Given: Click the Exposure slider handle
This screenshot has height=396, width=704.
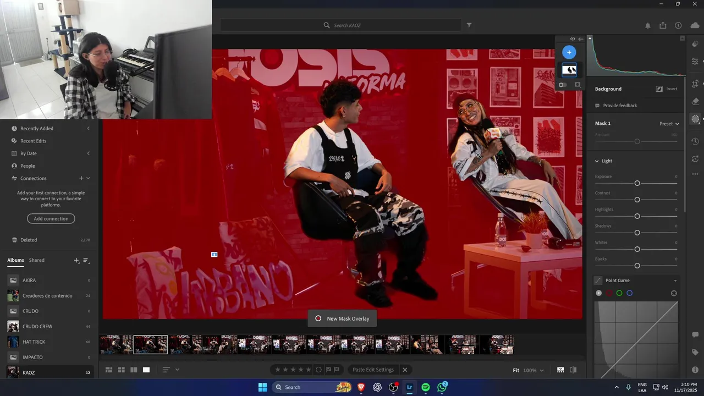Looking at the screenshot, I should point(637,183).
